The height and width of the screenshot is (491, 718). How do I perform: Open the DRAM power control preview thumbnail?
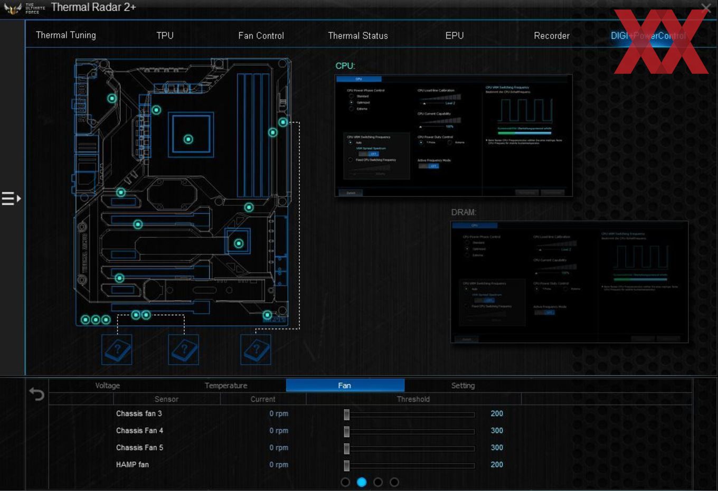click(x=569, y=282)
